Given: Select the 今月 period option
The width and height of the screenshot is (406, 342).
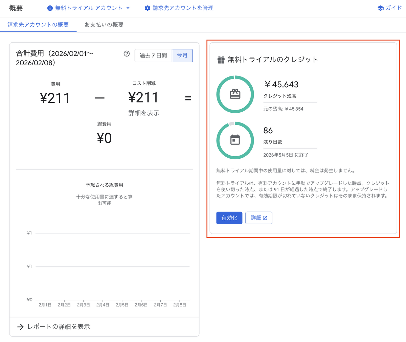Looking at the screenshot, I should coord(182,55).
